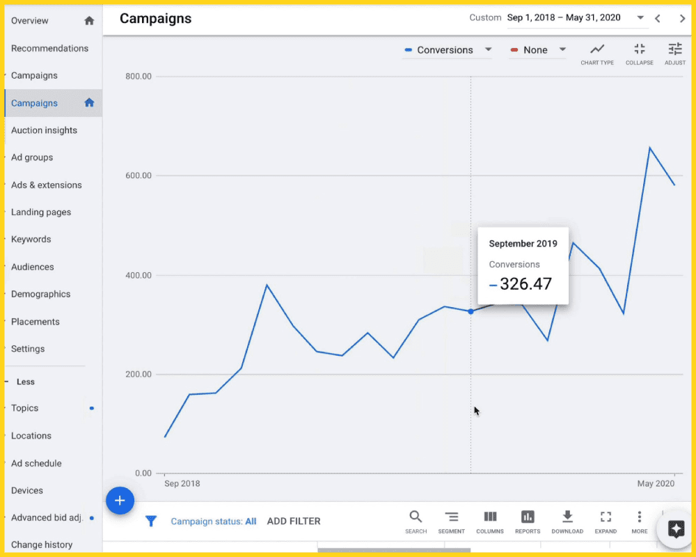The height and width of the screenshot is (557, 696).
Task: Go to Ad groups
Action: (x=32, y=157)
